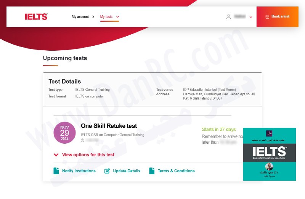Click the chevron next to My account
The image size is (305, 199).
(x=93, y=17)
